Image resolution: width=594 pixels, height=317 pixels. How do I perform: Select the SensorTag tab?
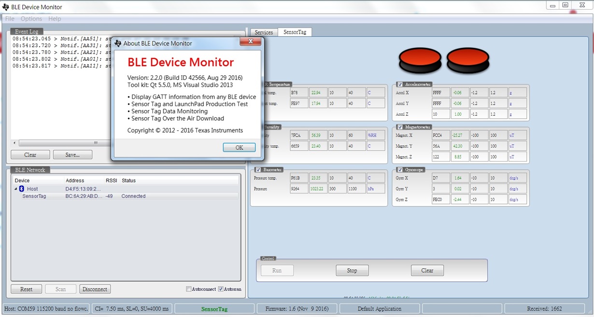pyautogui.click(x=295, y=32)
